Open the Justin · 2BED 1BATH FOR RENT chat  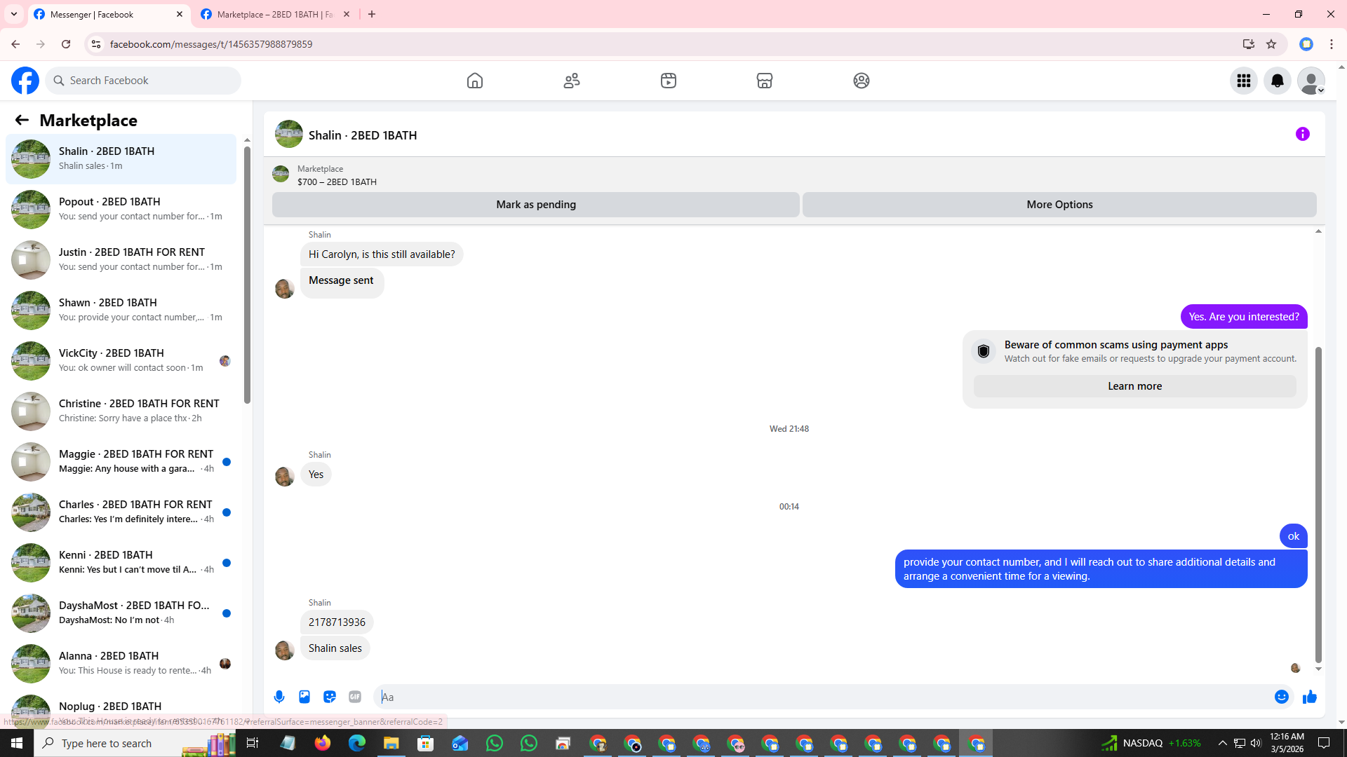click(x=121, y=259)
